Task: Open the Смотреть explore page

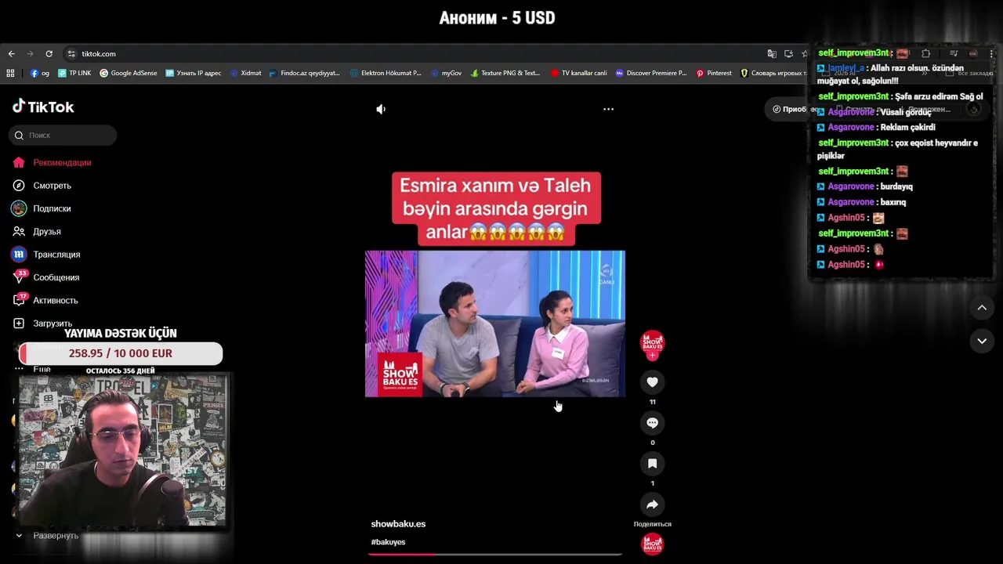Action: click(42, 186)
